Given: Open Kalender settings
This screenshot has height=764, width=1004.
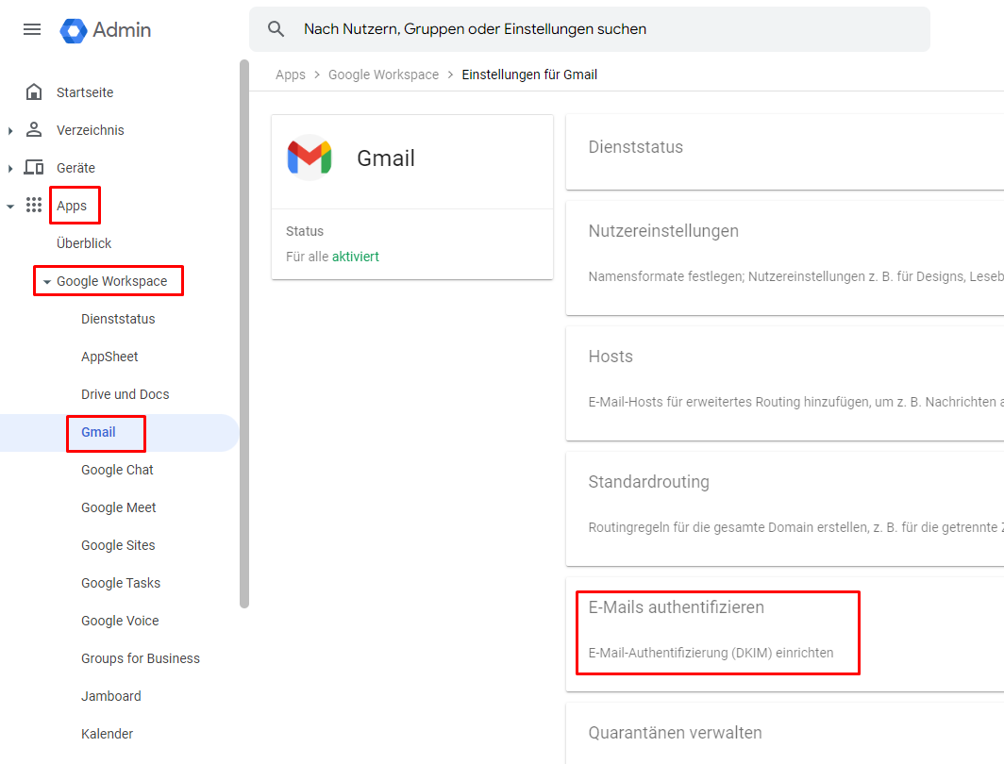Looking at the screenshot, I should (107, 734).
